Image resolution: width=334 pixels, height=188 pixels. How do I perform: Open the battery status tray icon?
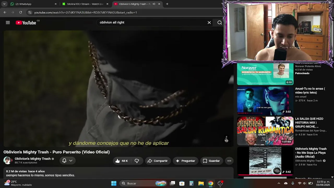[311, 183]
